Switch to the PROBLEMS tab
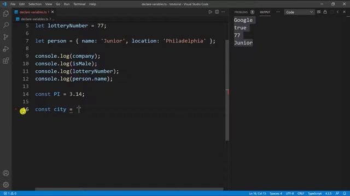Screen dimensions: 350x196 coord(241,12)
